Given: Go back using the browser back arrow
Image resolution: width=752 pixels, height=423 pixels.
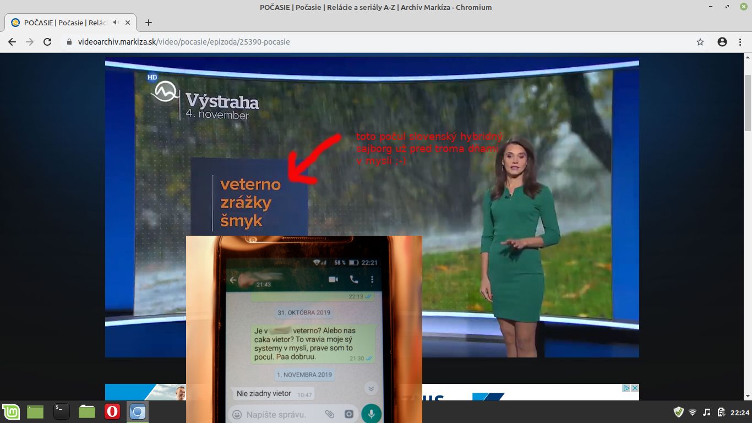Looking at the screenshot, I should click(x=12, y=42).
